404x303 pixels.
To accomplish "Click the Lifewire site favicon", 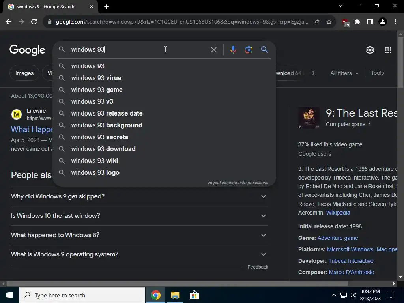I will [17, 114].
